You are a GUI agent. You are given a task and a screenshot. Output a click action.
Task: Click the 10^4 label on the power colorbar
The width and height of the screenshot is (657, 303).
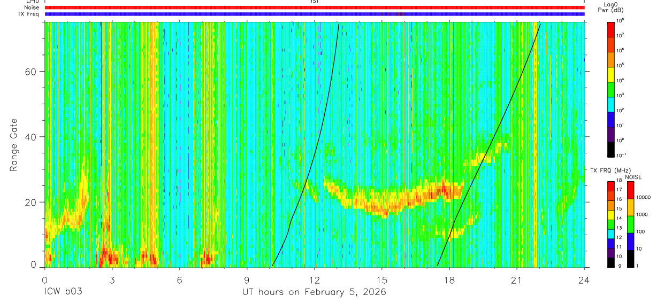(x=620, y=80)
